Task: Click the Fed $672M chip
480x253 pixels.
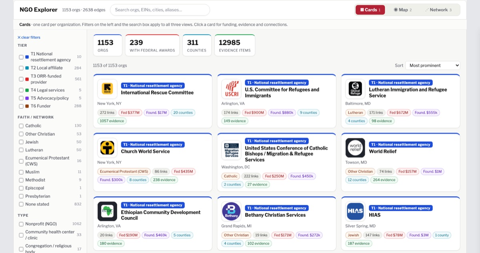Action: coord(399,113)
